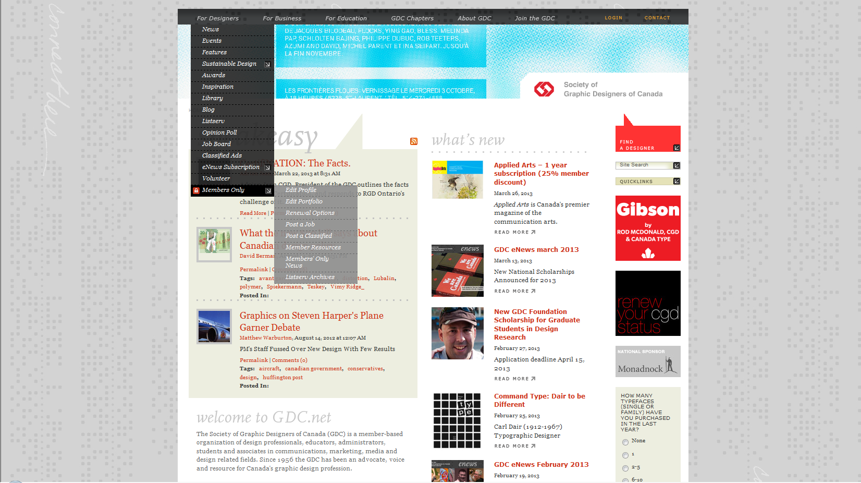Click the GDC red logo icon

coord(544,89)
